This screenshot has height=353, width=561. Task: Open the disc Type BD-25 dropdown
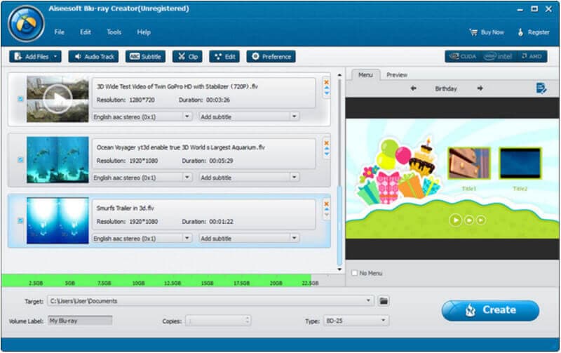point(356,321)
